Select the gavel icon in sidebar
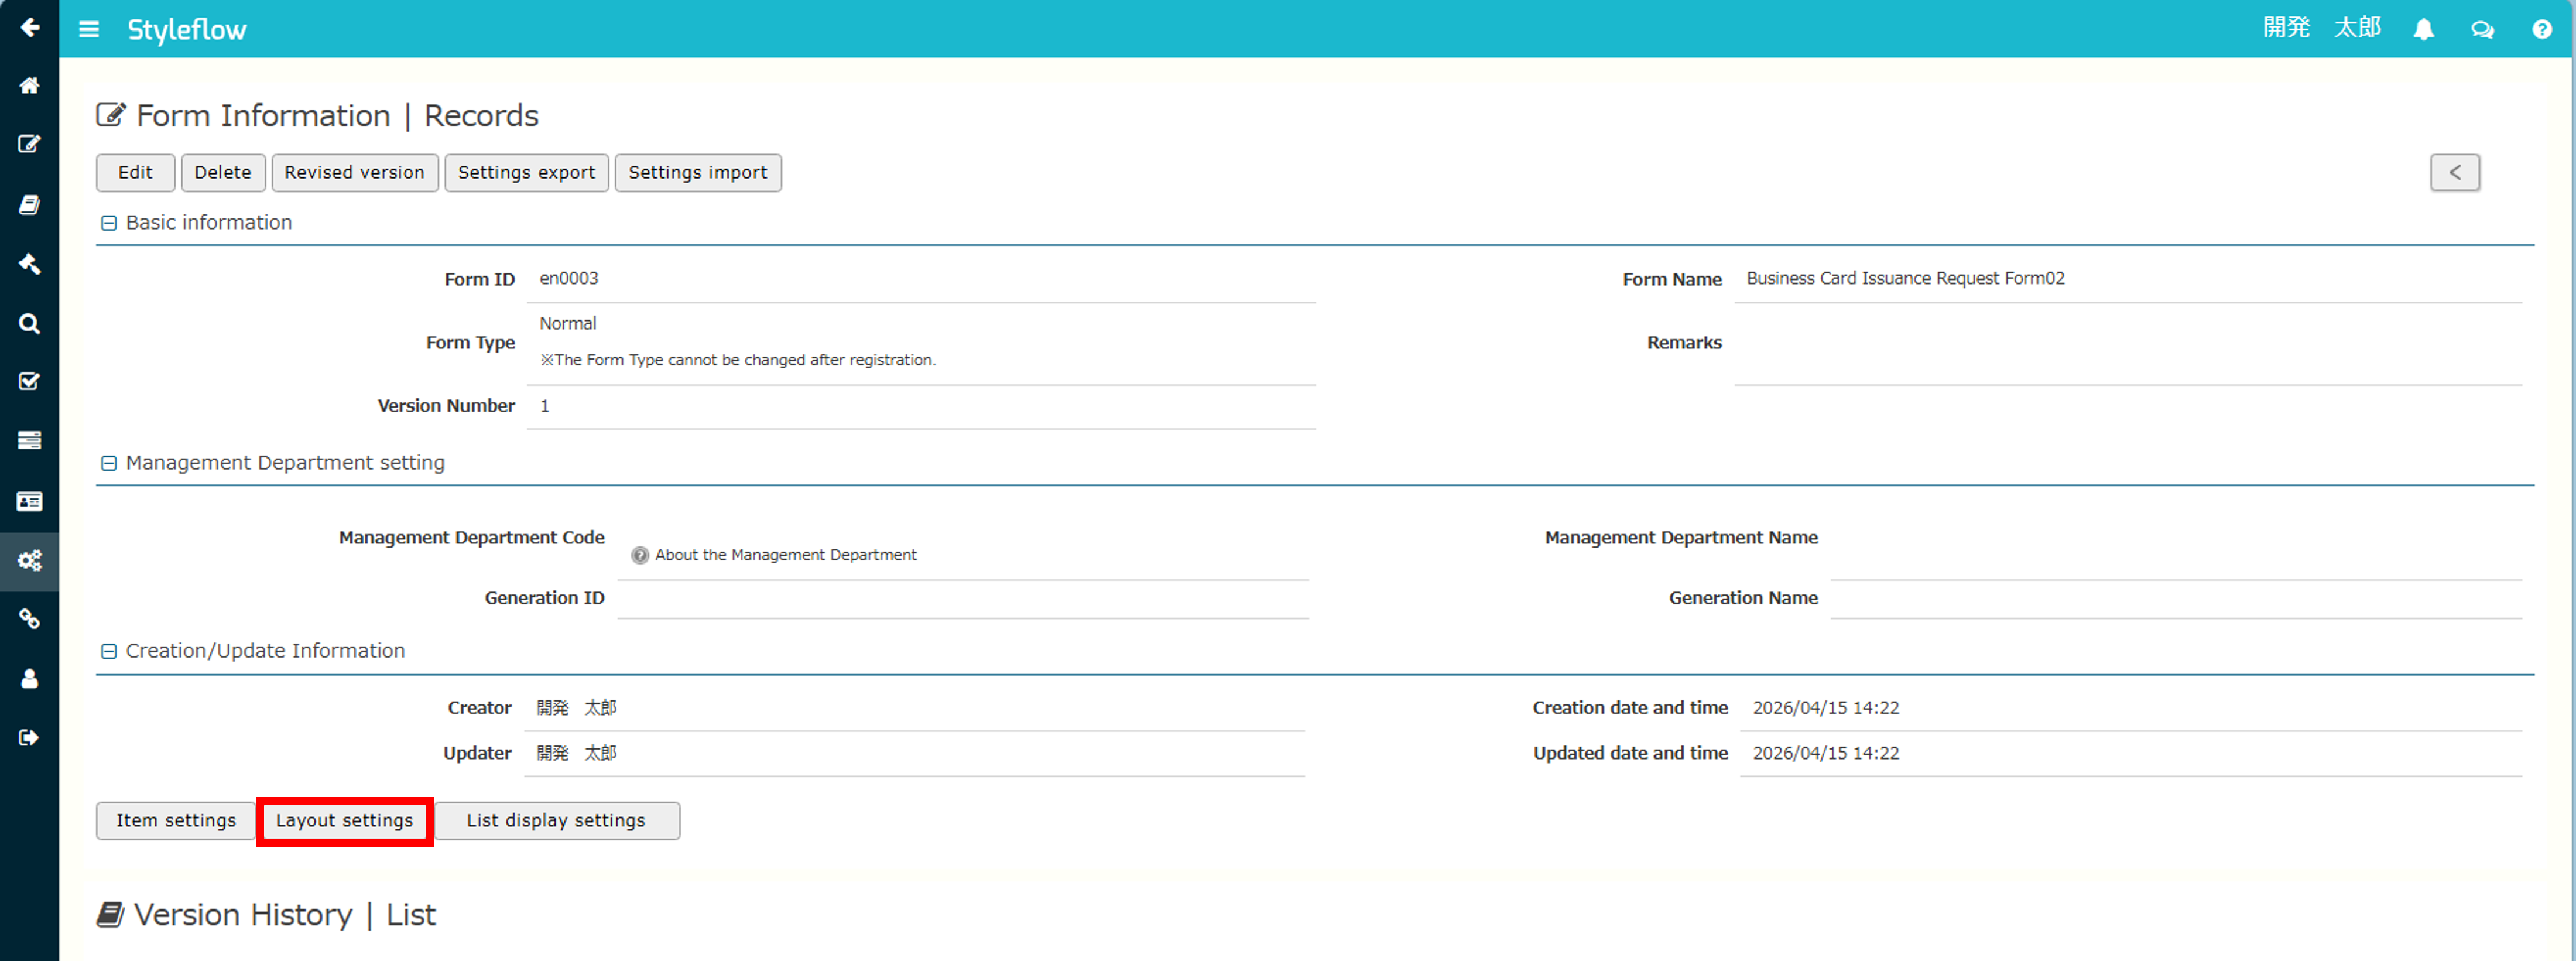 pyautogui.click(x=30, y=264)
